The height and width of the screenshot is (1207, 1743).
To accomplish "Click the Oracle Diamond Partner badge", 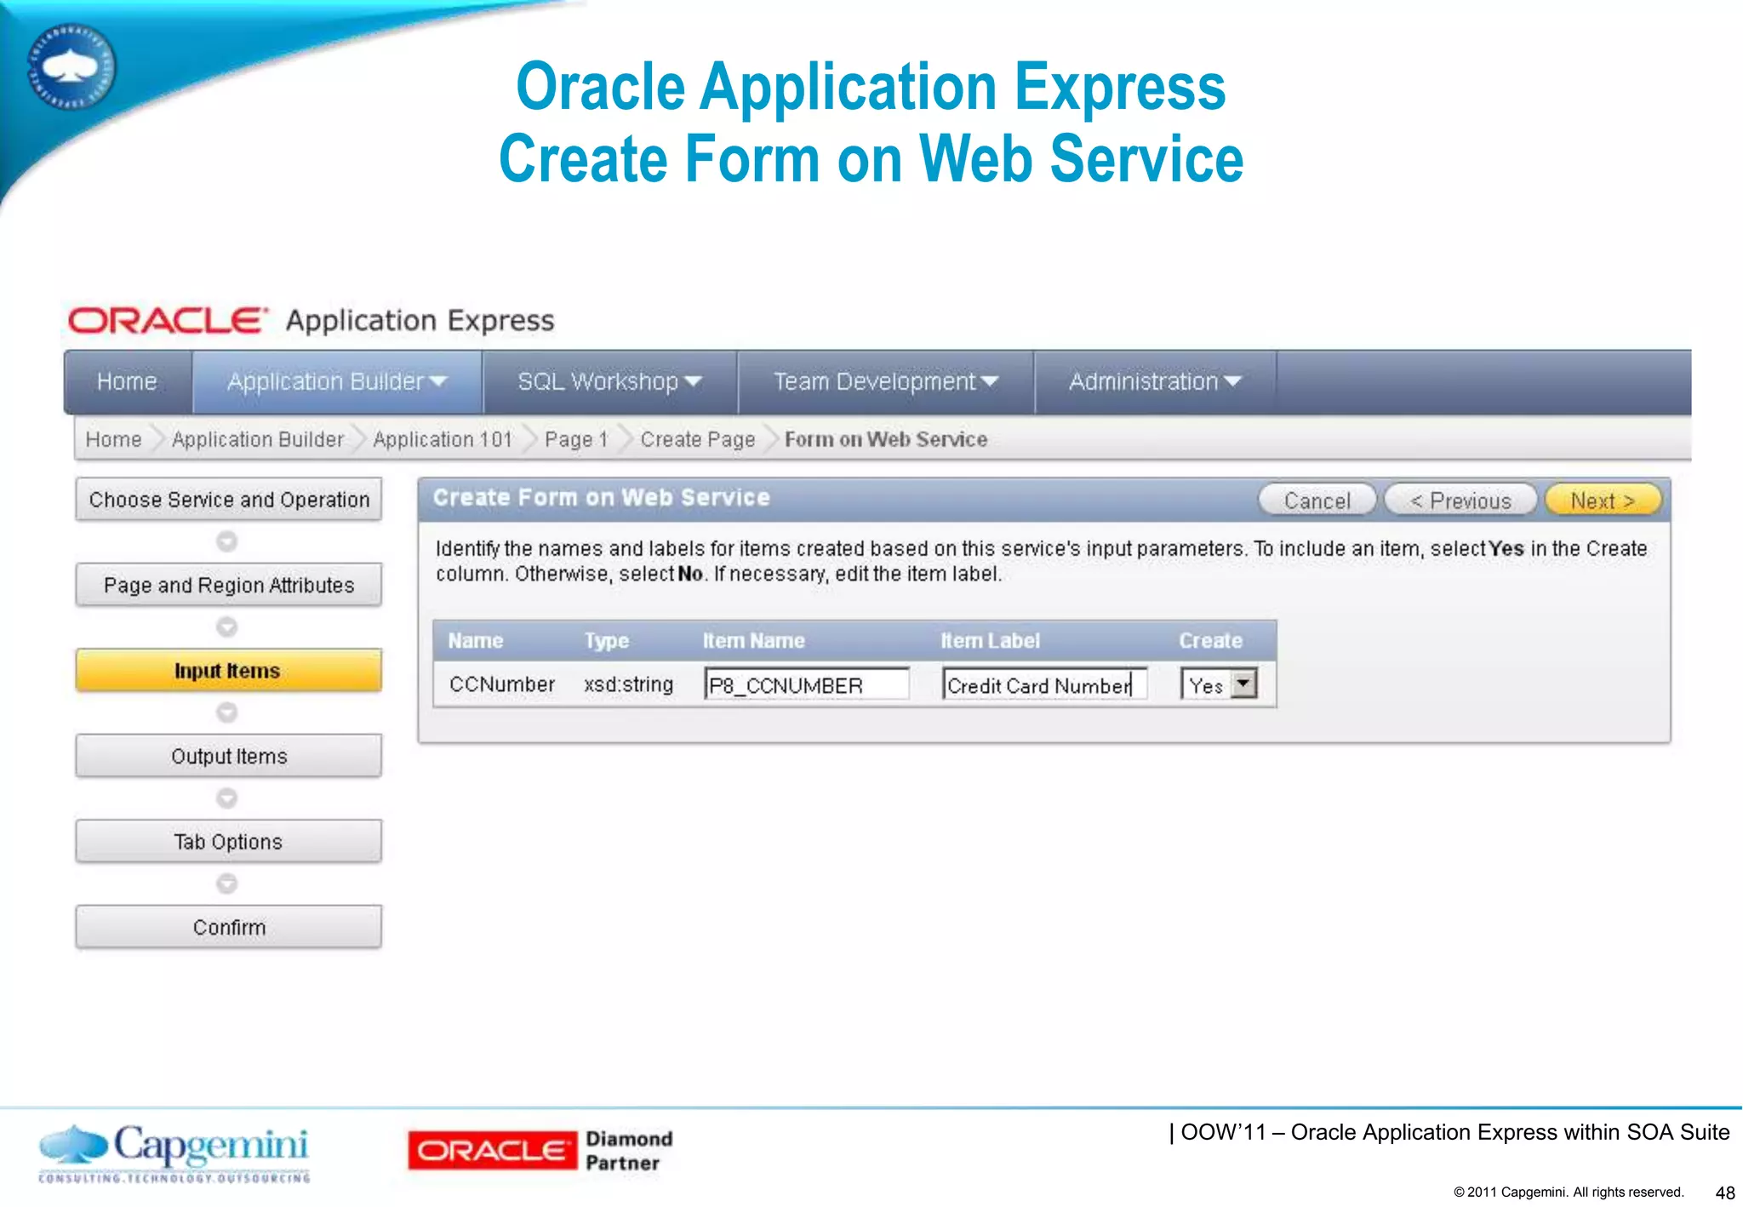I will pyautogui.click(x=540, y=1151).
